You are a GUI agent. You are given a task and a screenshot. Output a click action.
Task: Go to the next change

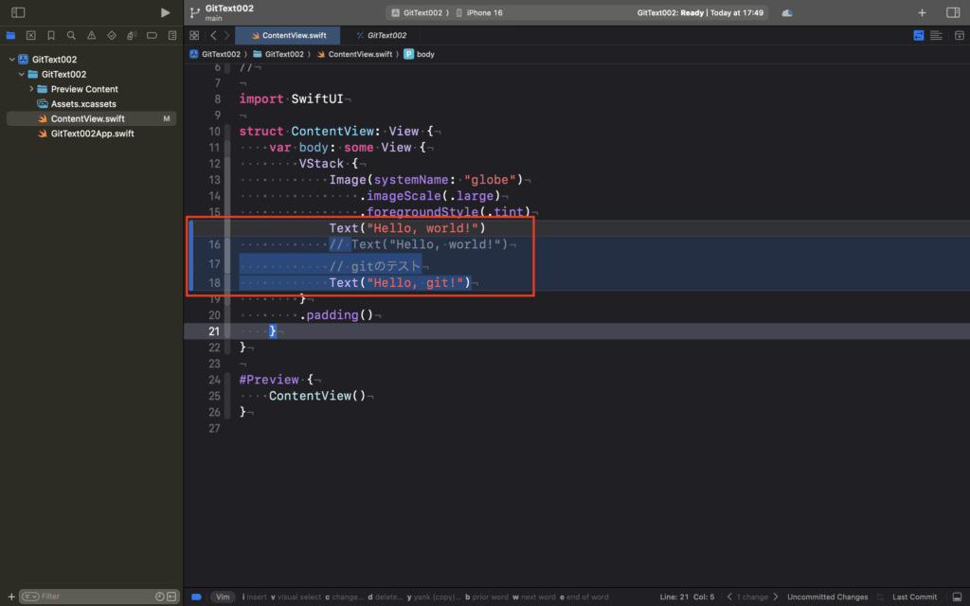[776, 597]
